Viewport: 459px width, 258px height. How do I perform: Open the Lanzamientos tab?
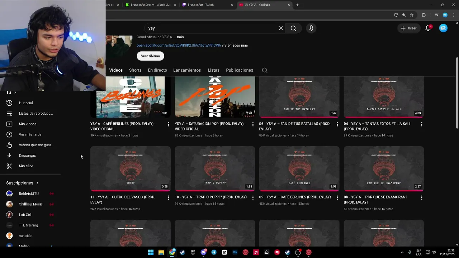(187, 70)
